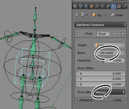The height and width of the screenshot is (109, 129).
Task: Click the Pivot Offset X field
Action: click(x=101, y=74)
